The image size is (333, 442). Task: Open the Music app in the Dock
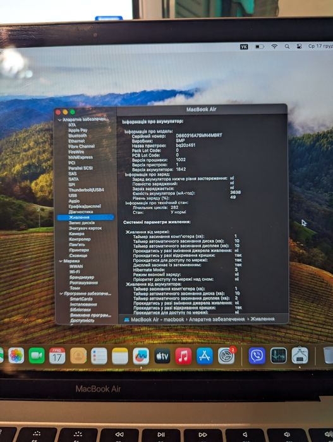[x=183, y=355]
